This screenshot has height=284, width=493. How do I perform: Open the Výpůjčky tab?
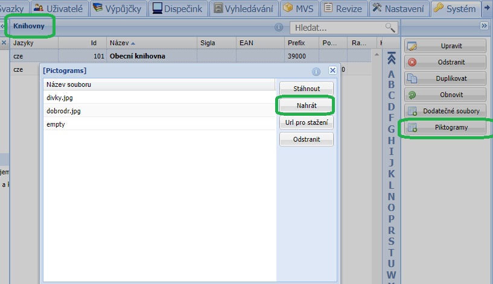click(x=118, y=8)
